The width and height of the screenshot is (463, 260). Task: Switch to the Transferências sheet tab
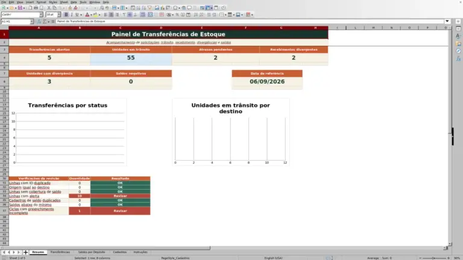pyautogui.click(x=60, y=252)
